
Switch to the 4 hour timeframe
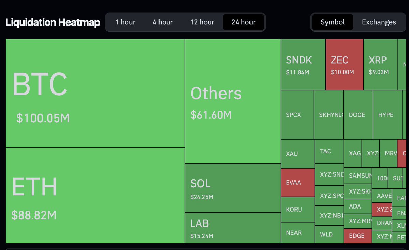[163, 22]
